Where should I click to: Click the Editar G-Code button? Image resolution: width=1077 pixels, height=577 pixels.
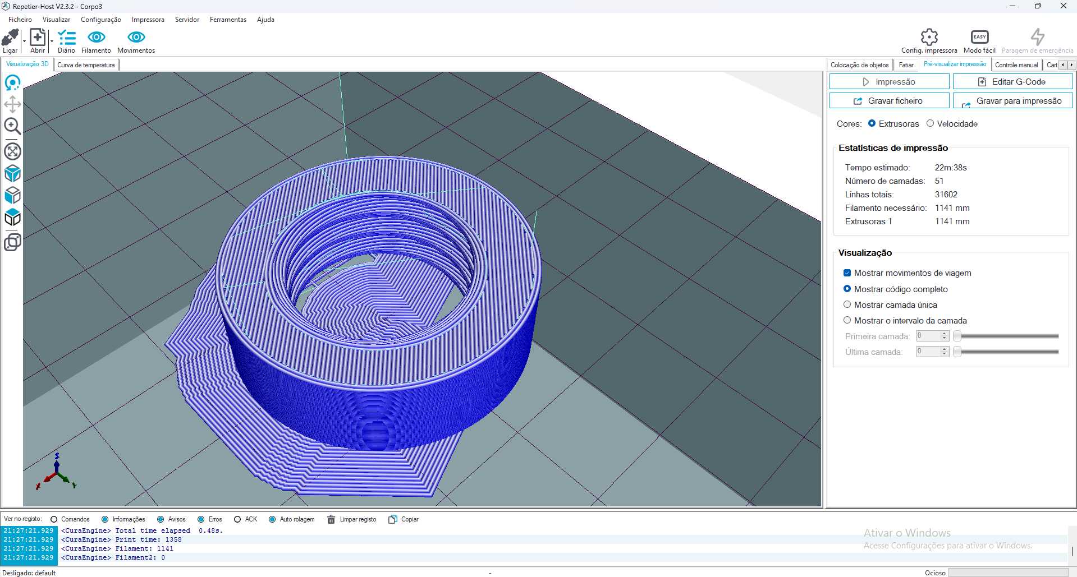[1012, 82]
